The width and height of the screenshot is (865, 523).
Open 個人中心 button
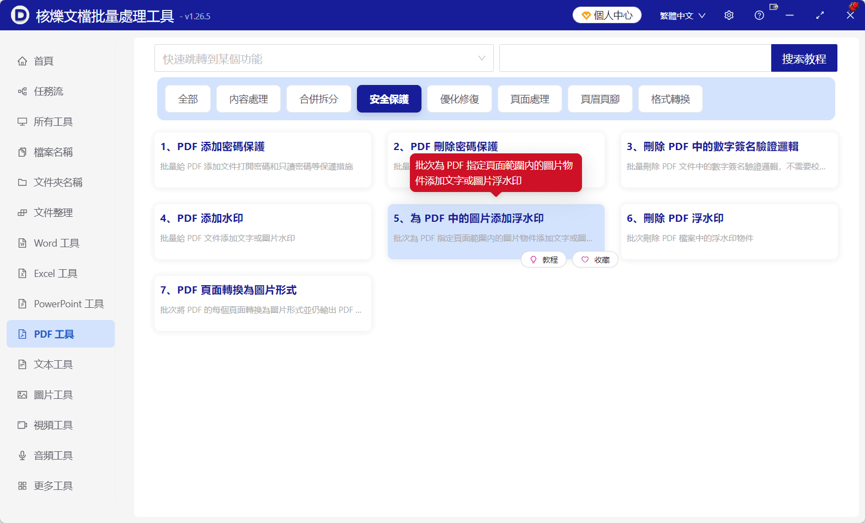tap(607, 15)
